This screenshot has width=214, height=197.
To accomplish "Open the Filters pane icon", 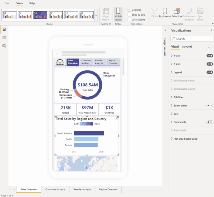I will point(154,13).
